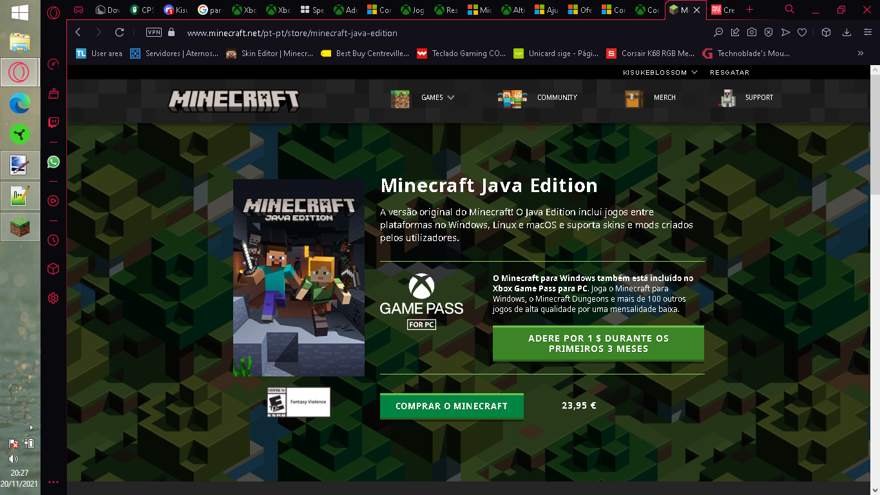880x495 pixels.
Task: Click the three-dot sidebar setup button
Action: [53, 482]
